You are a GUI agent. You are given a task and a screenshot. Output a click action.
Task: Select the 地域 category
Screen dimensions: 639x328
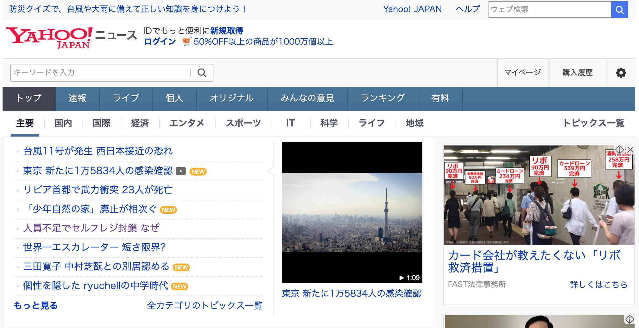click(415, 123)
